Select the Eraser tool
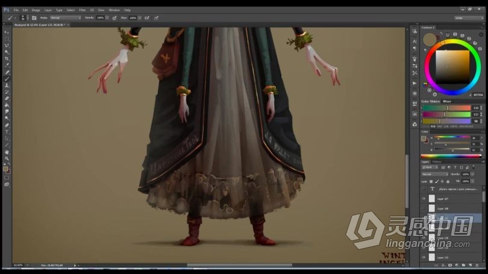The width and height of the screenshot is (488, 274). [7, 99]
